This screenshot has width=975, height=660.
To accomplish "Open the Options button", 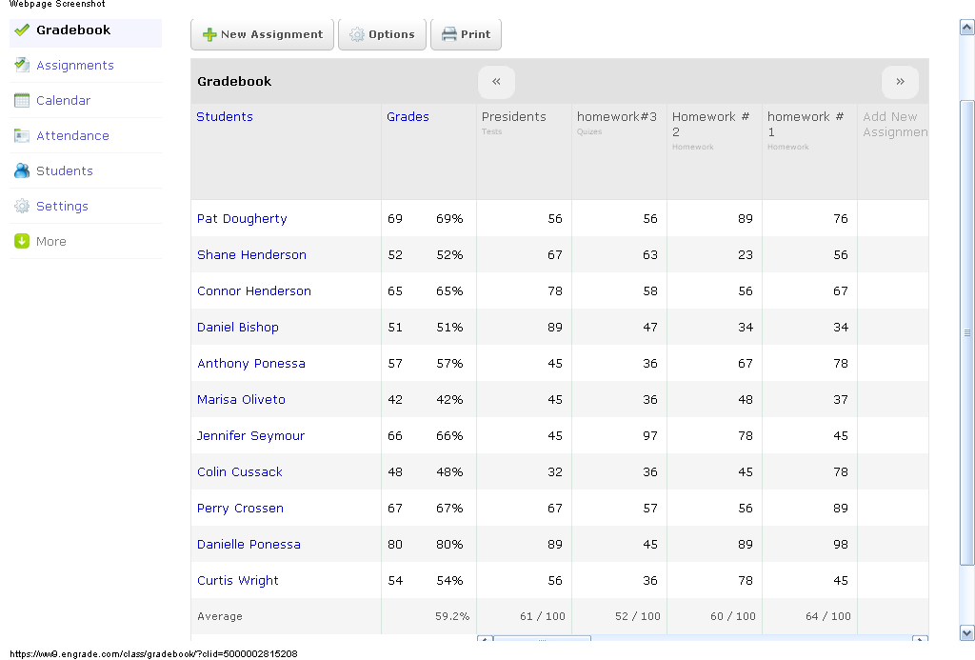I will tap(382, 34).
